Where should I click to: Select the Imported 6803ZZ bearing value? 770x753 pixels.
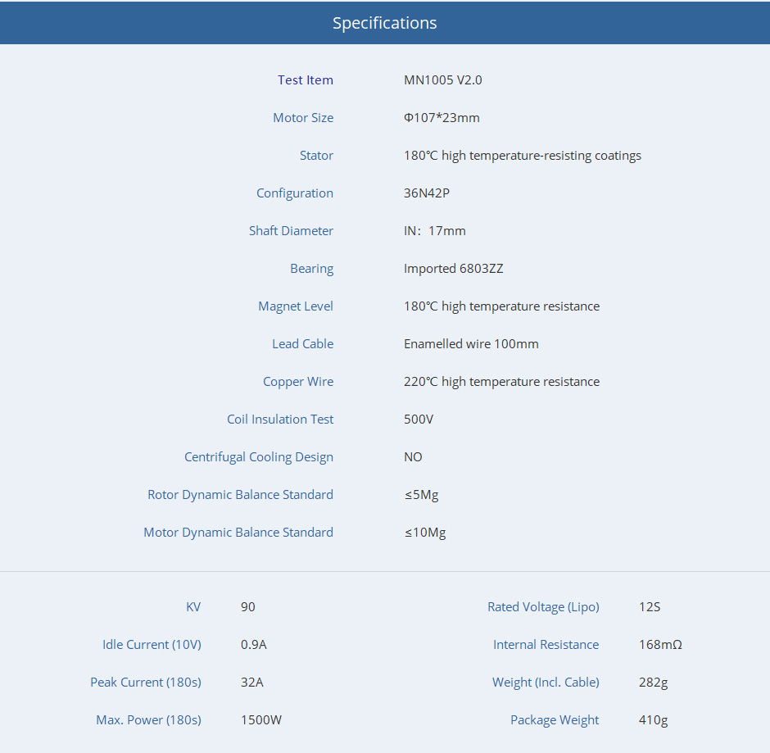(x=453, y=269)
